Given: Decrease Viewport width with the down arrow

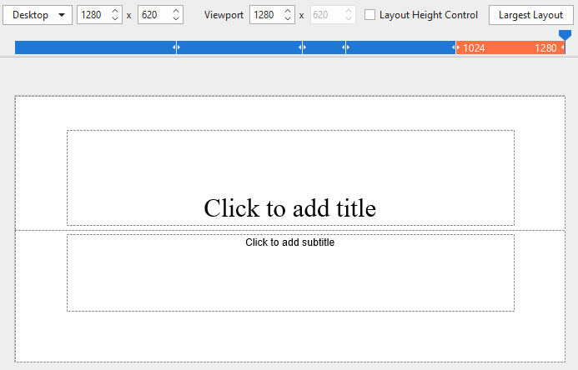Looking at the screenshot, I should 287,19.
